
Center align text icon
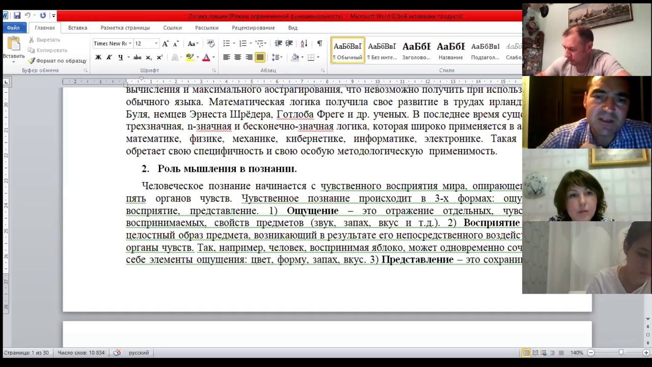click(x=238, y=57)
